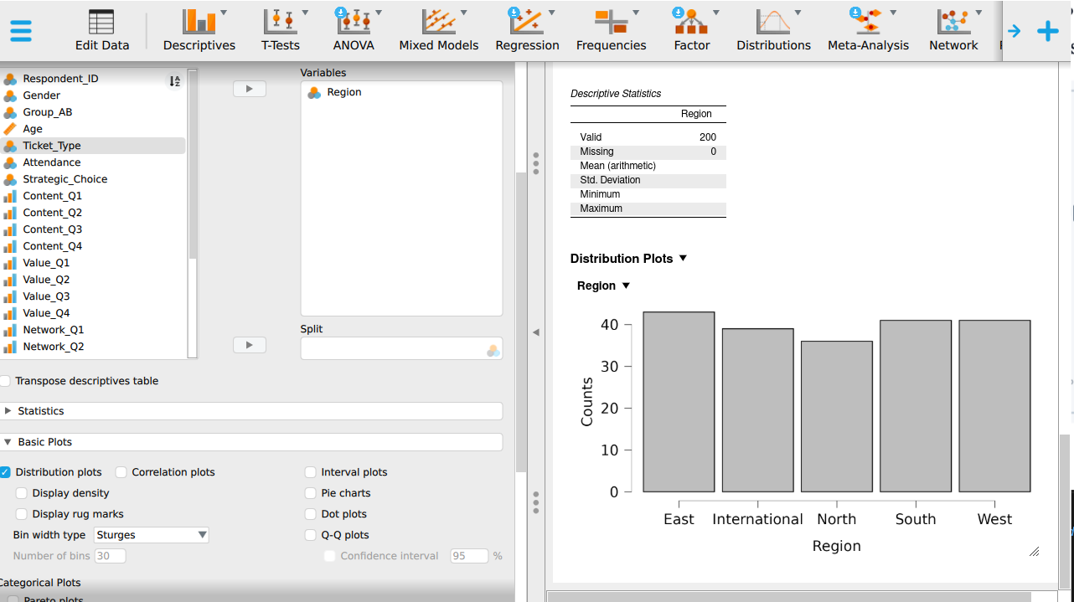Move selected variable into Split box
The image size is (1074, 602).
250,345
